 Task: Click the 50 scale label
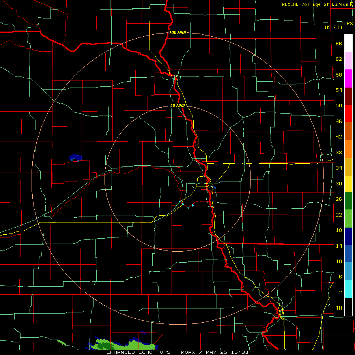coord(339,106)
